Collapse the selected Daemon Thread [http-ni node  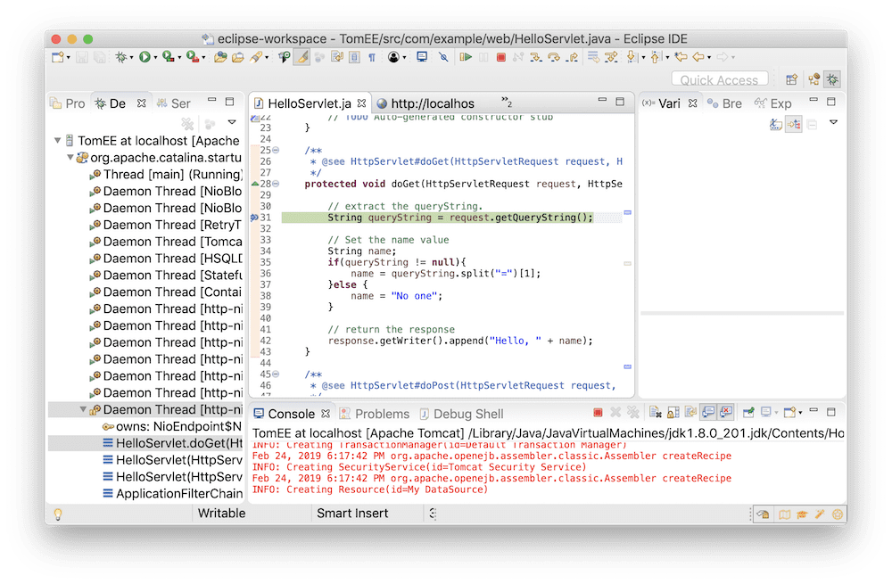tap(83, 409)
